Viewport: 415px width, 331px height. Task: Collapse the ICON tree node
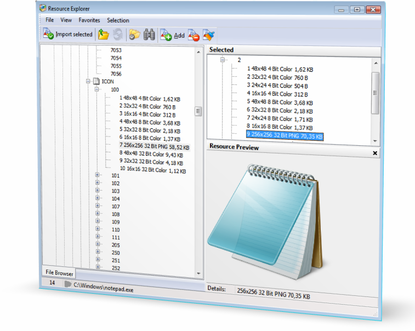[x=88, y=81]
